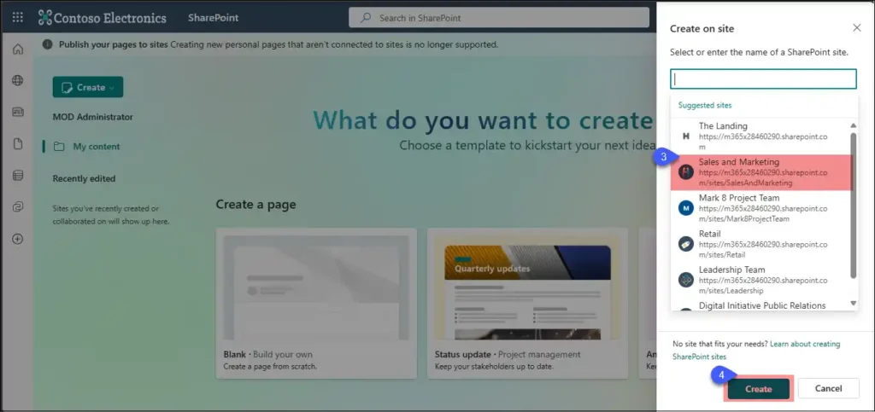Open the lists icon in left rail

[18, 176]
